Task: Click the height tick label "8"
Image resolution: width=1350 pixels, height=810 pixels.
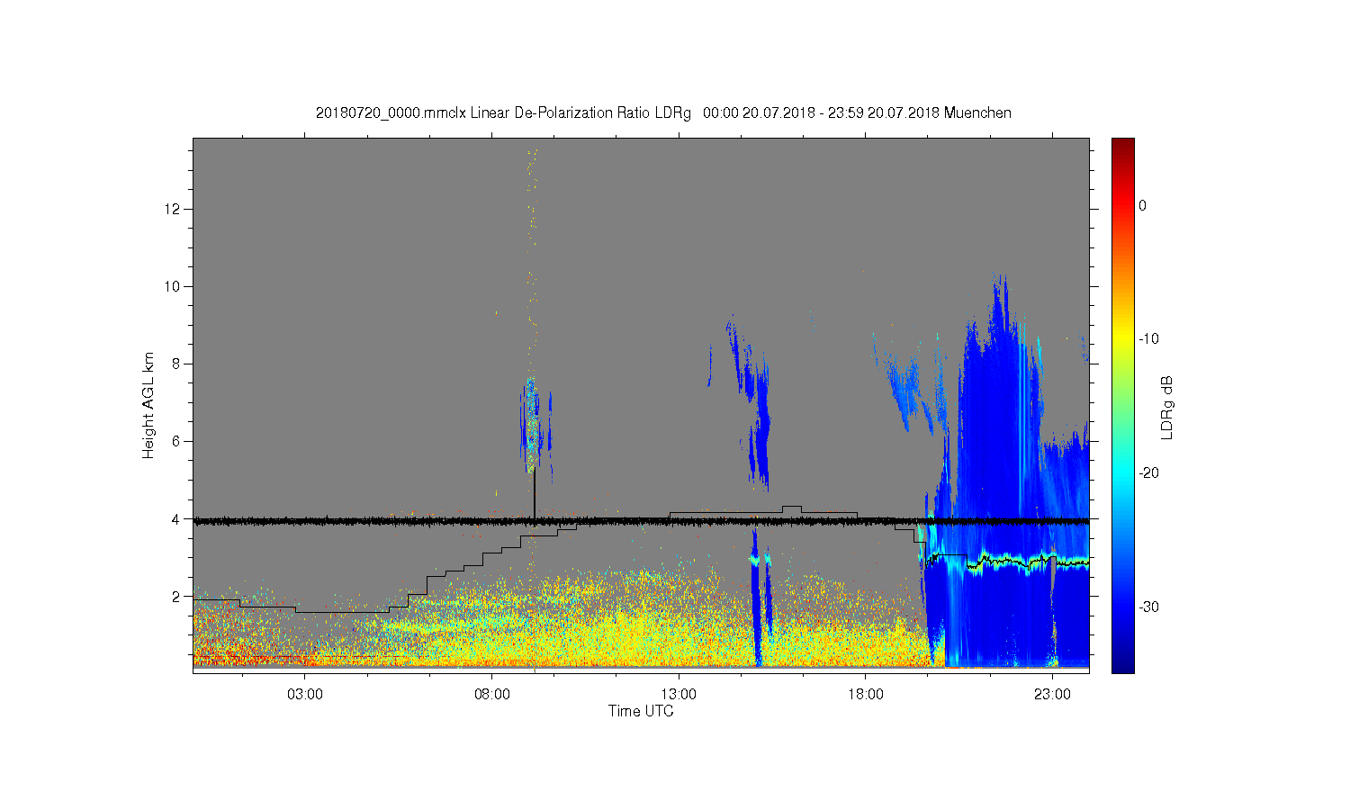Action: point(176,364)
